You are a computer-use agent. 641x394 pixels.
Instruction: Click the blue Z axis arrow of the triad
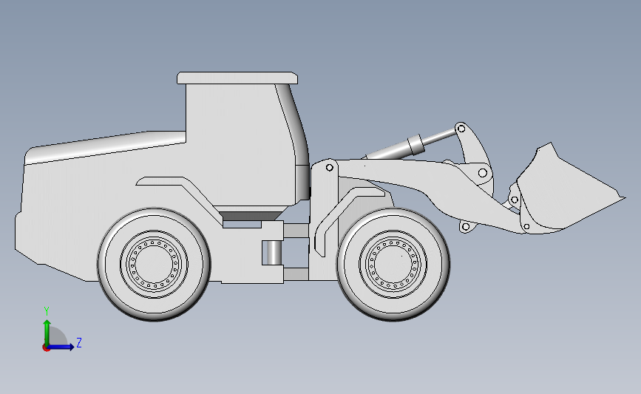(61, 347)
